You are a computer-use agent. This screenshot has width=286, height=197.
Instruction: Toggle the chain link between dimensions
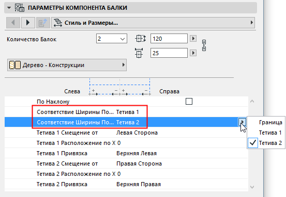204,45
